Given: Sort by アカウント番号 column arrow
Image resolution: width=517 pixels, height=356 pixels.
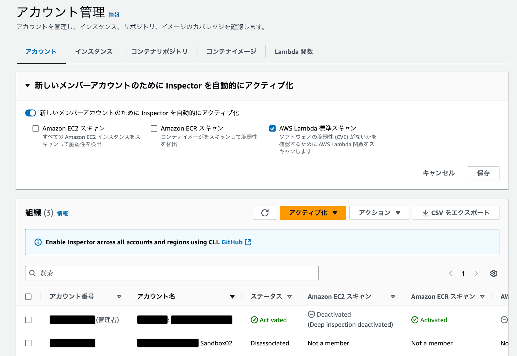Looking at the screenshot, I should pyautogui.click(x=119, y=297).
